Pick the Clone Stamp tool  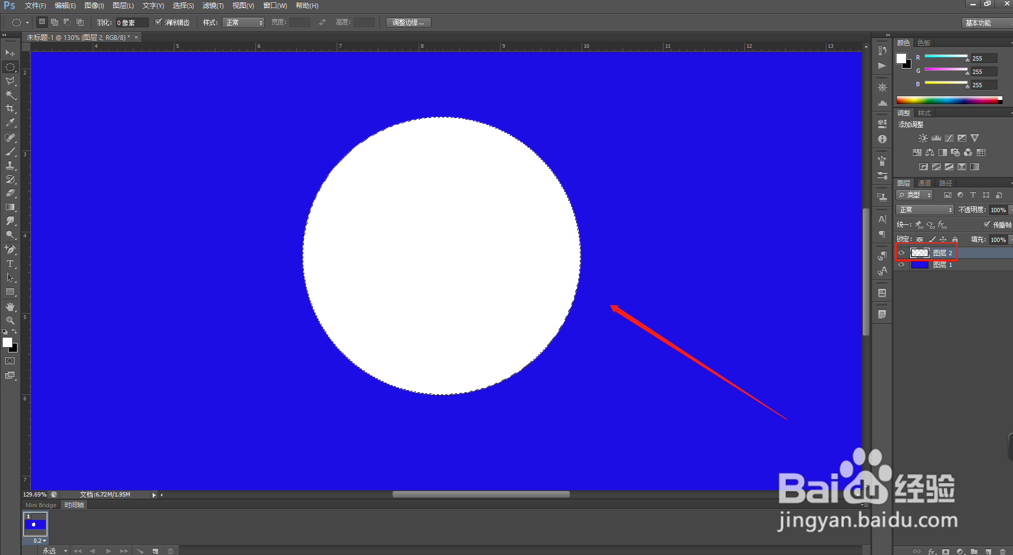coord(10,165)
